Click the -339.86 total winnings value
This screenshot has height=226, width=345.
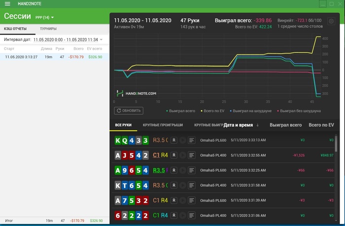pos(263,21)
